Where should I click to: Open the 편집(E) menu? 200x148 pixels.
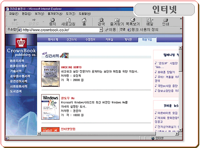27,14
